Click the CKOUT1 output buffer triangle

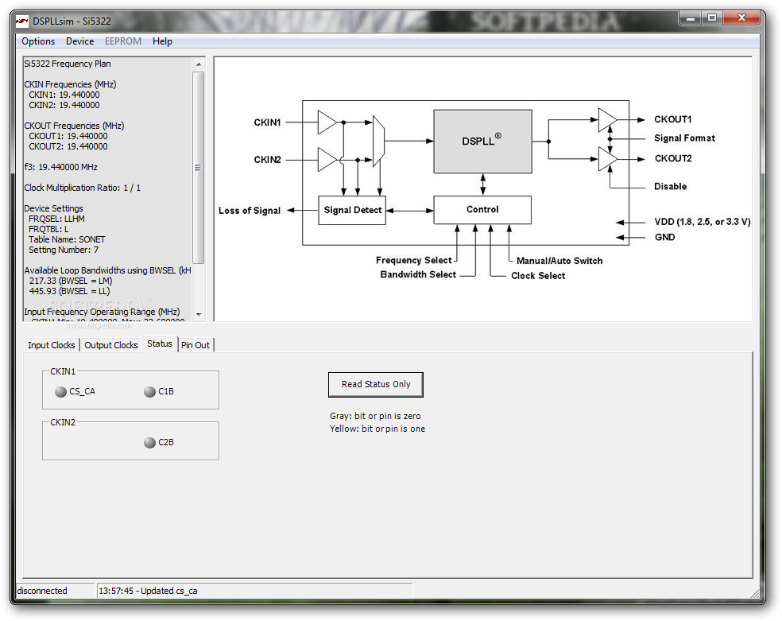(x=607, y=120)
